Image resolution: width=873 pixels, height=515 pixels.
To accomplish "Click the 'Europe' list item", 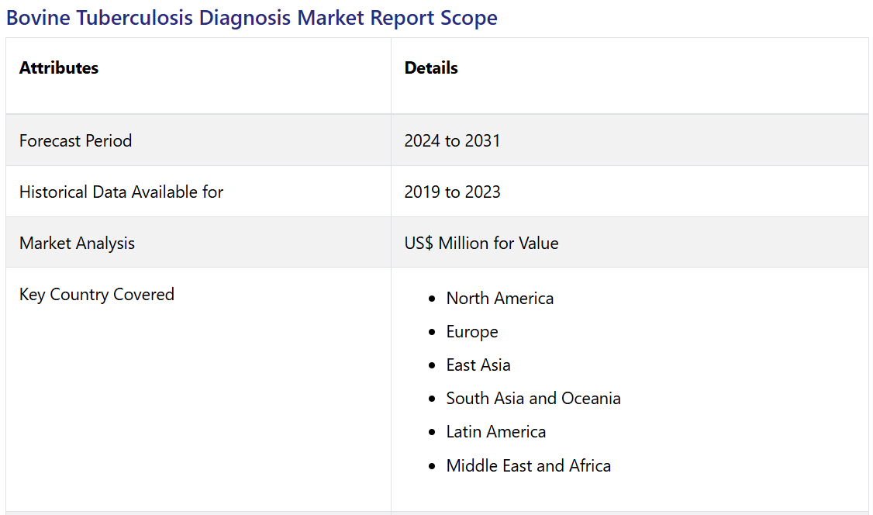I will 472,332.
